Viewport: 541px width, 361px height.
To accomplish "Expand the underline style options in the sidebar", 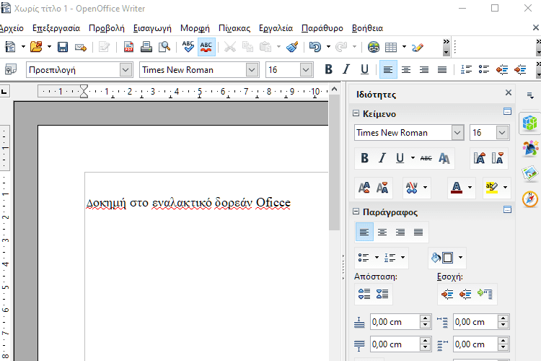I will pos(413,158).
